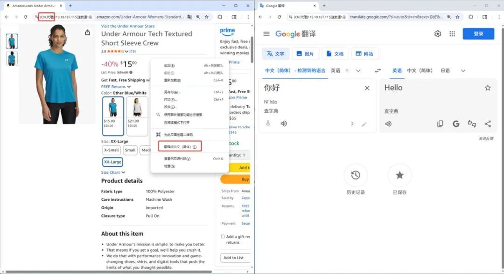Open Chrome menu in Google Translate window
This screenshot has width=504, height=274.
[499, 17]
